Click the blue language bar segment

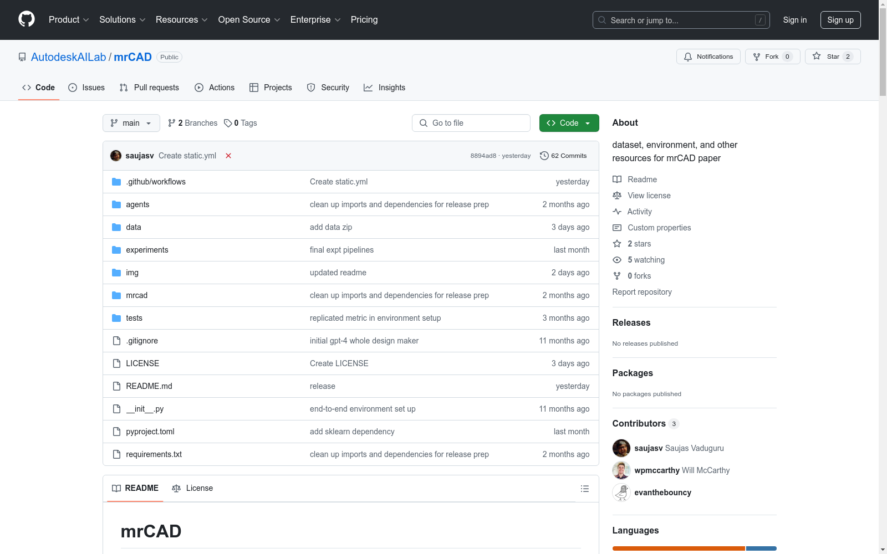tap(762, 548)
